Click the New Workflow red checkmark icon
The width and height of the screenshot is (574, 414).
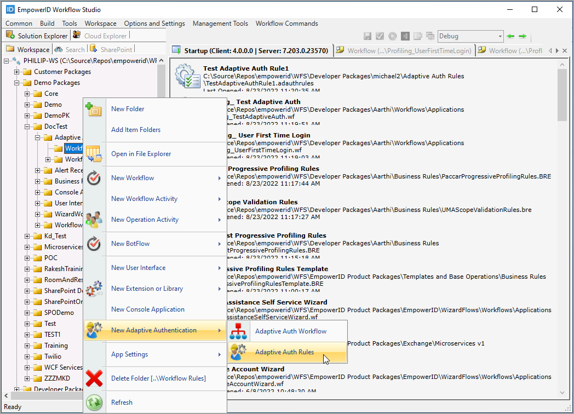tap(94, 177)
